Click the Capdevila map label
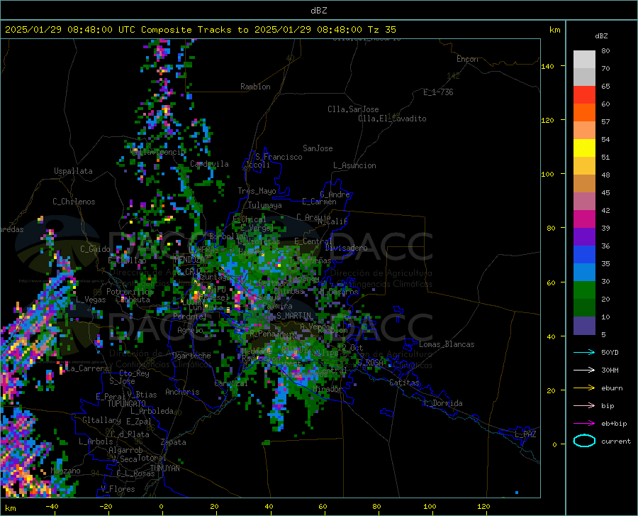This screenshot has width=638, height=516. click(x=209, y=164)
